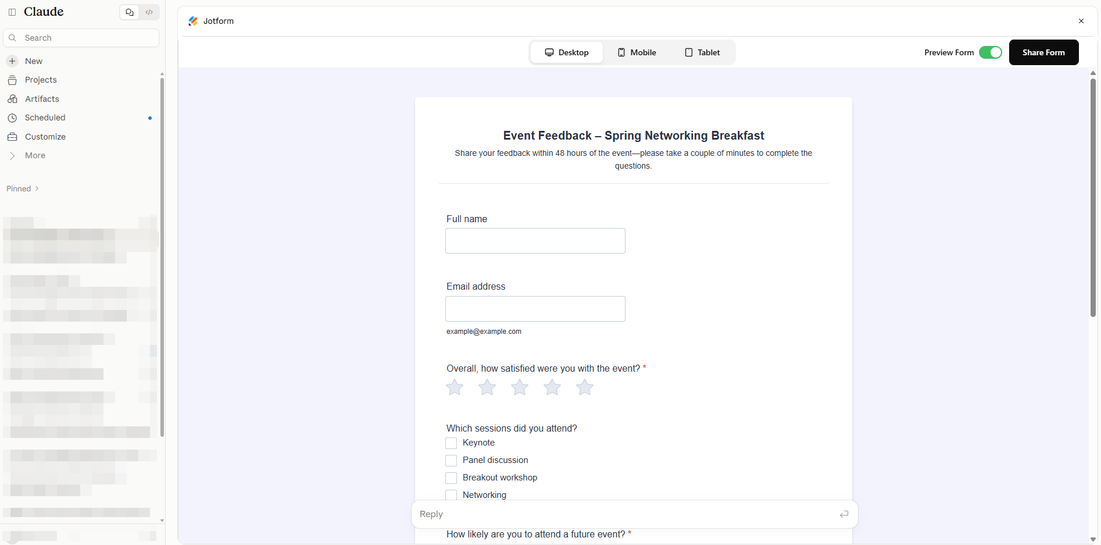The image size is (1101, 545).
Task: Check the Panel discussion box
Action: point(451,461)
